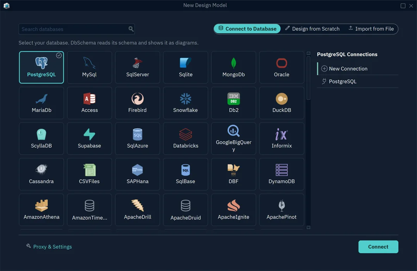Select the DuckDB database tile

[x=282, y=103]
